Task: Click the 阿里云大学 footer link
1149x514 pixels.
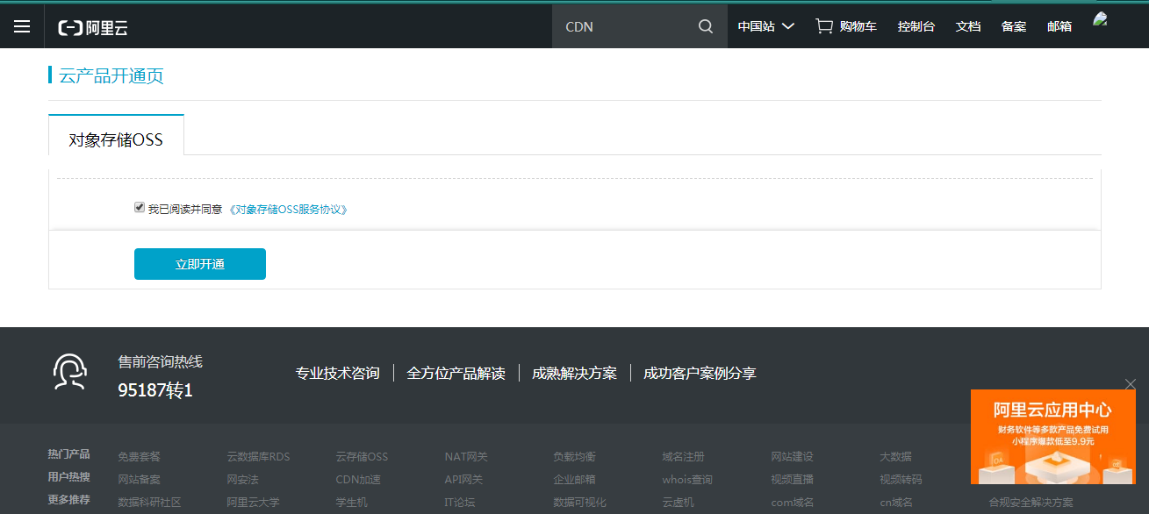Action: (254, 503)
